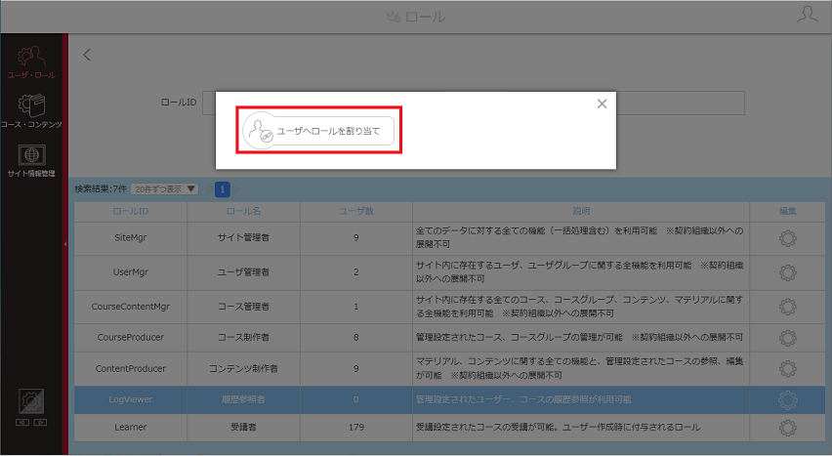
Task: Click edit gear for ContentProducer role
Action: coord(787,369)
